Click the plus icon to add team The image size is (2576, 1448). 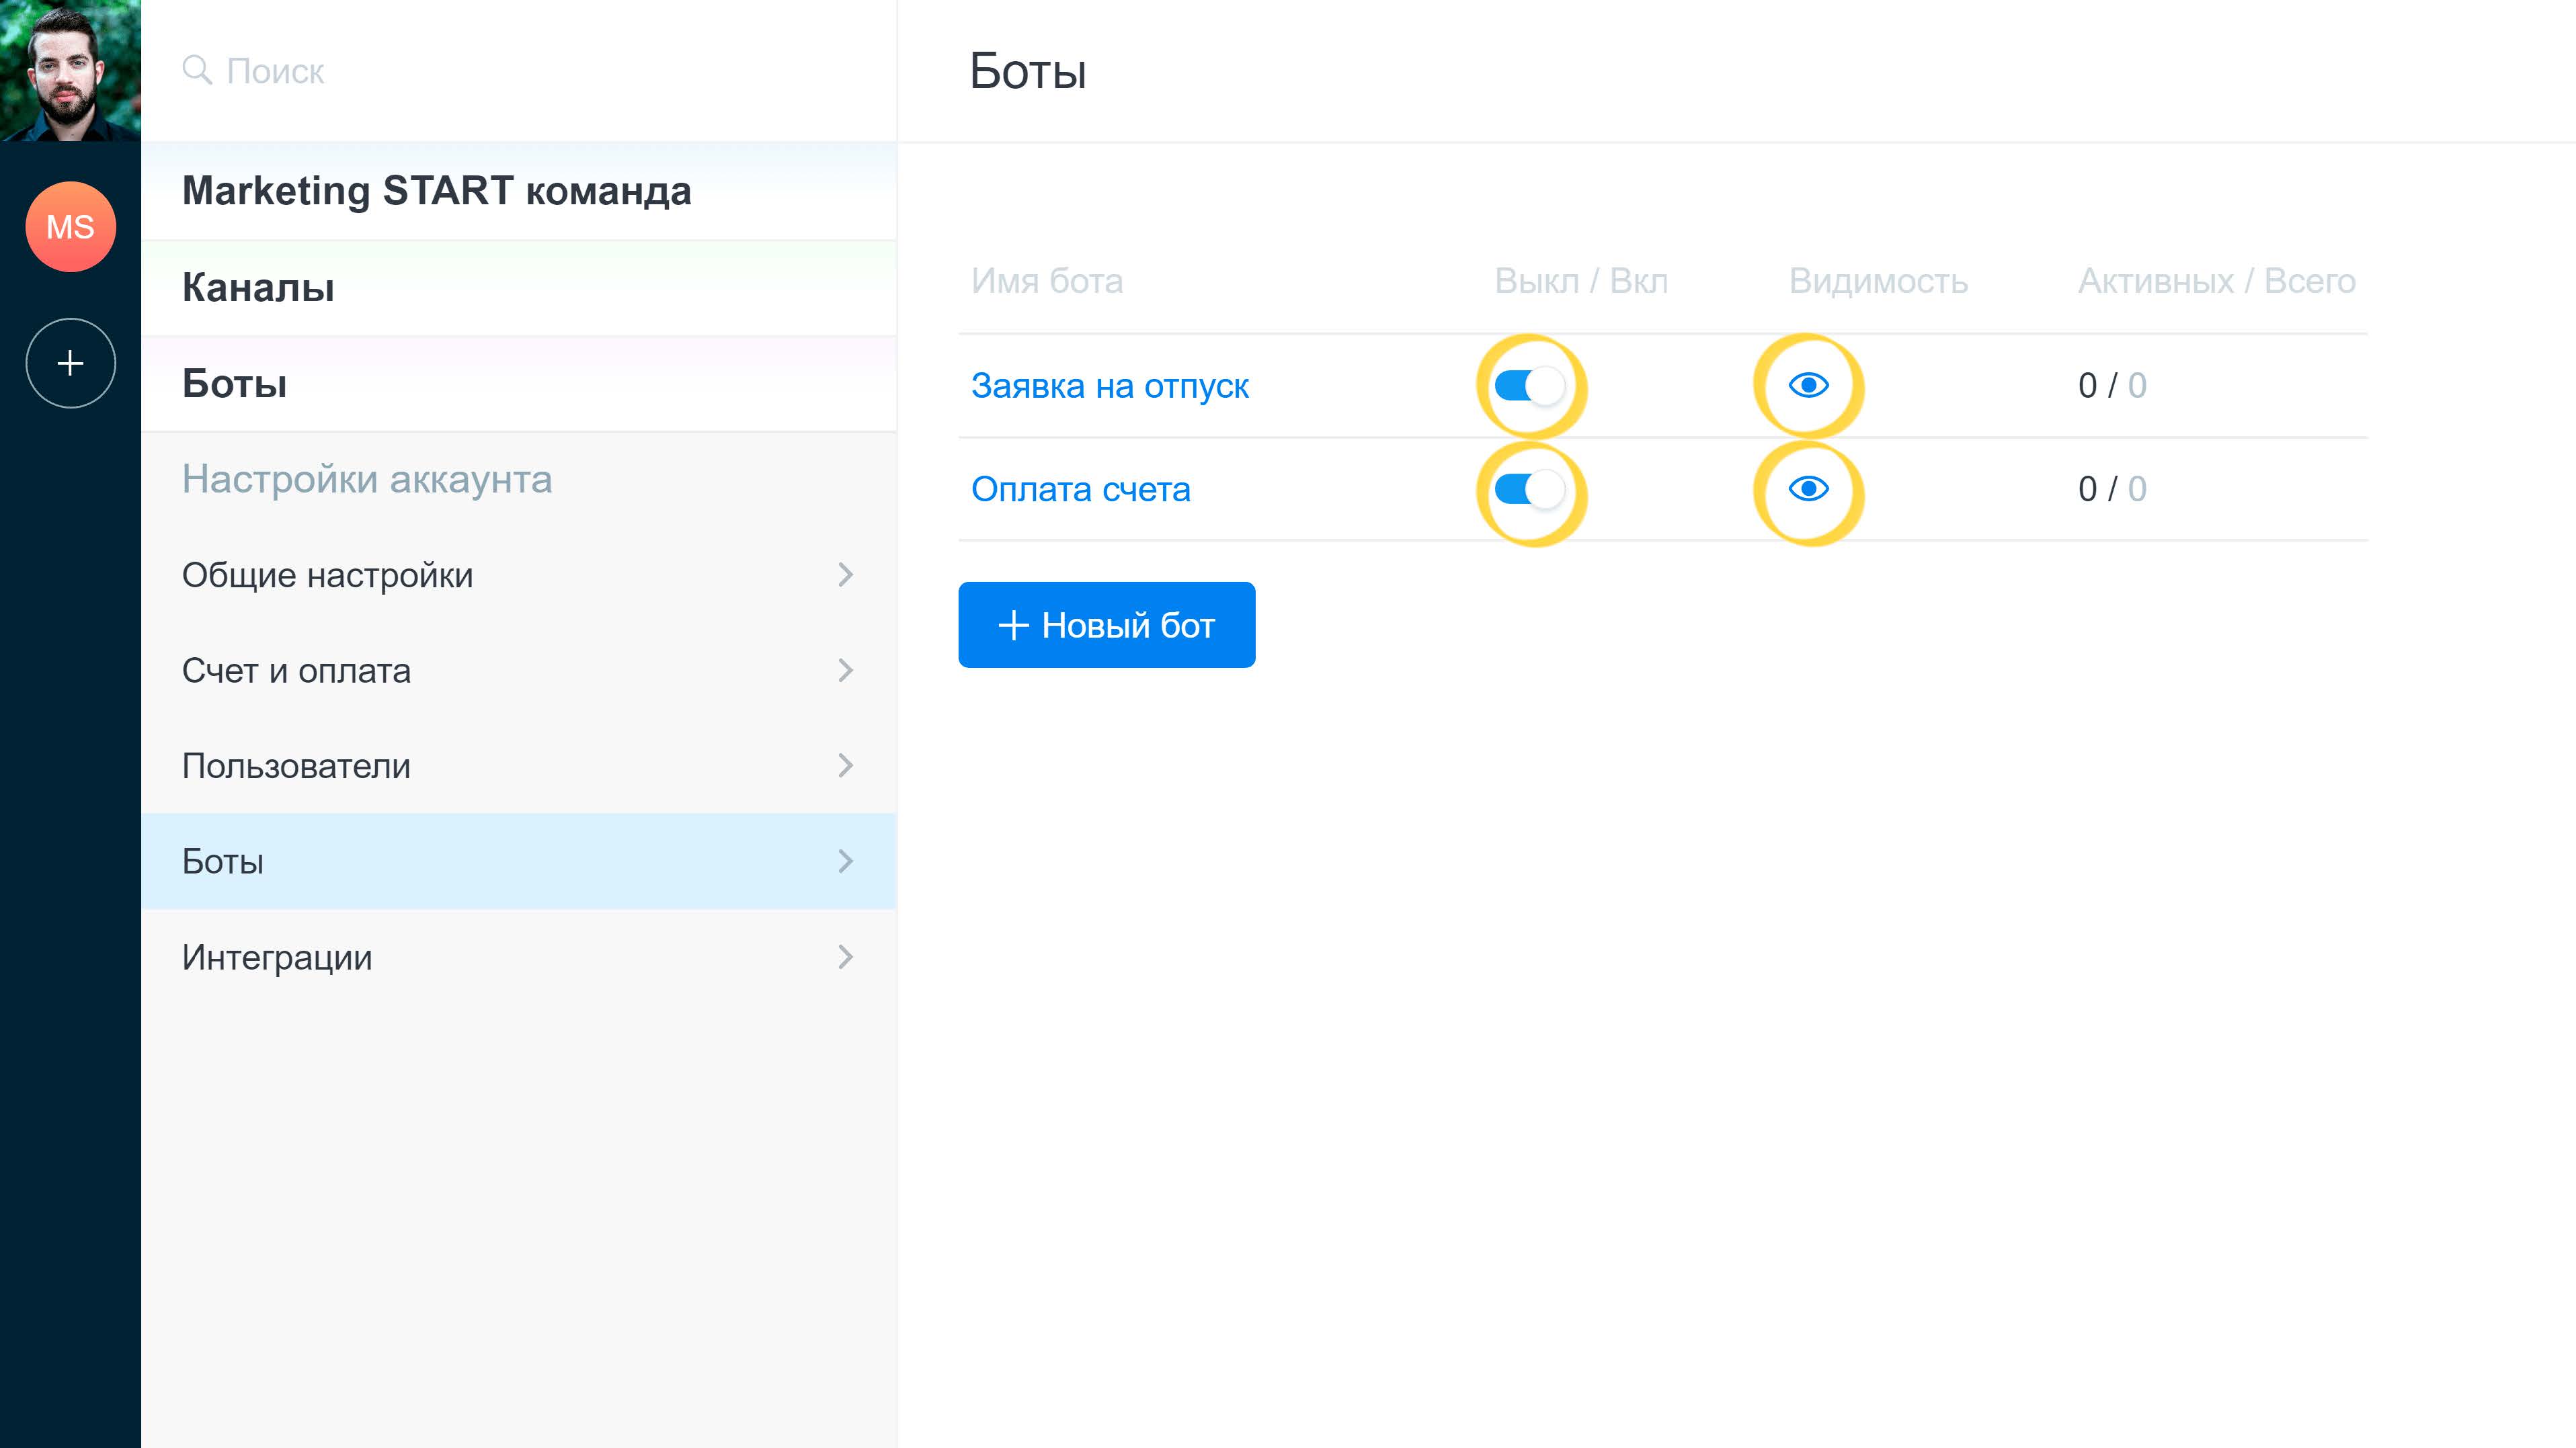pyautogui.click(x=70, y=363)
